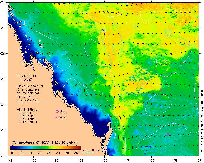Click the '-21' latitude axis label
This screenshot has height=163, width=204.
click(3, 28)
